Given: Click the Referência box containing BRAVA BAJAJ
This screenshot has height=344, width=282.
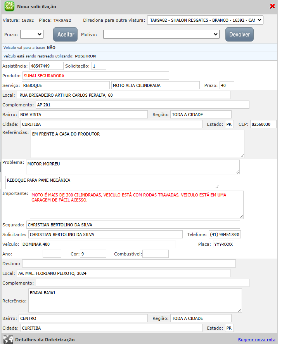Looking at the screenshot, I should [x=135, y=301].
